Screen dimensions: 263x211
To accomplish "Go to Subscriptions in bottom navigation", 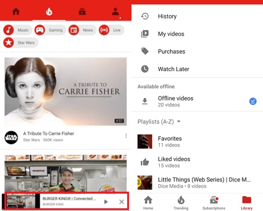I will coord(214,203).
